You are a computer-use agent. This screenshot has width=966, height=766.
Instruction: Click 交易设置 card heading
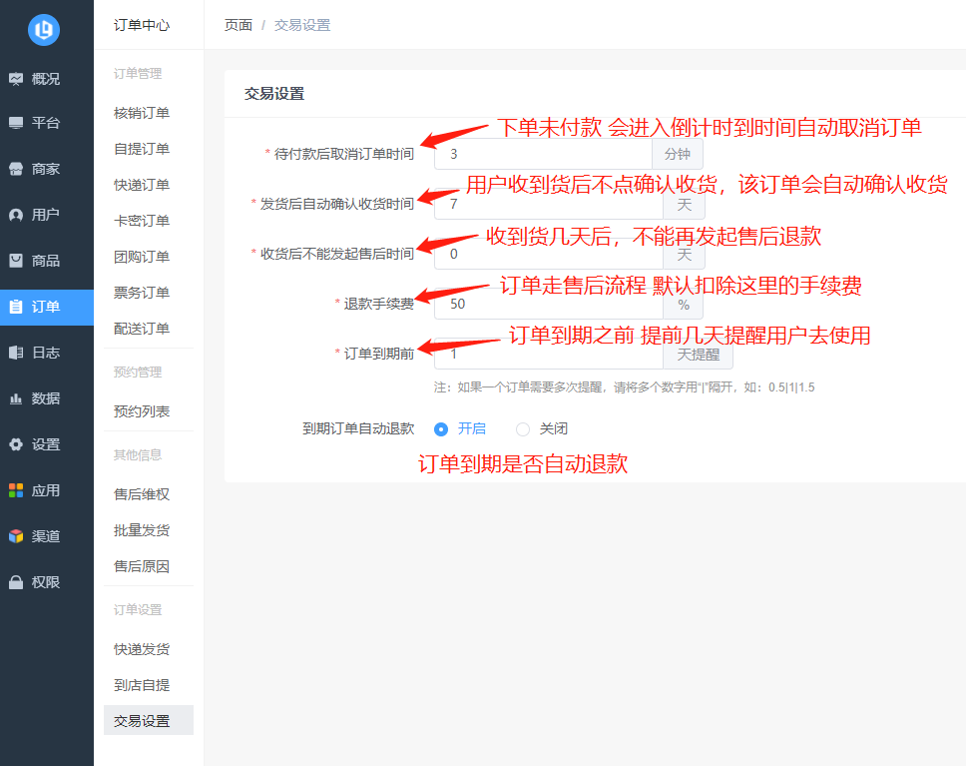click(274, 94)
